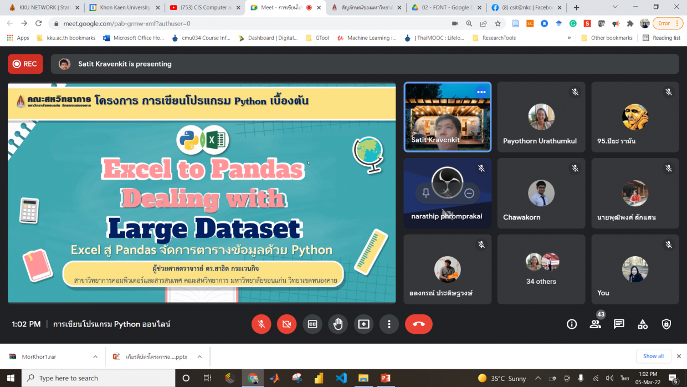
Task: Raise hand in the meeting
Action: pos(338,324)
